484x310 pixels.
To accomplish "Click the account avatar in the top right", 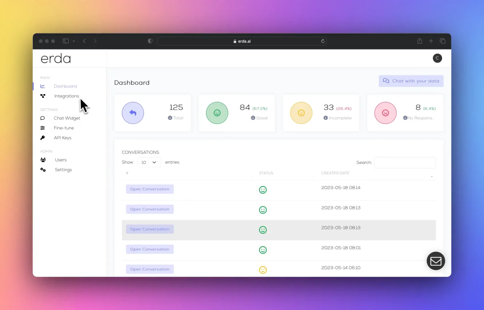I will tap(437, 58).
